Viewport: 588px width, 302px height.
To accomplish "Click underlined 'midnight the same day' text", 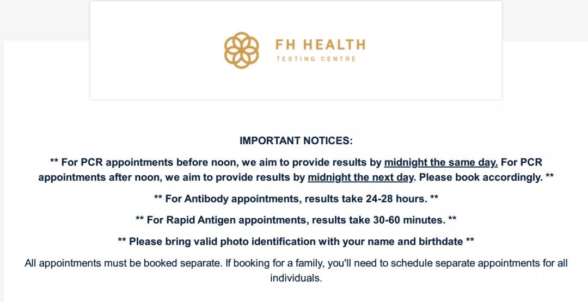I will (441, 162).
